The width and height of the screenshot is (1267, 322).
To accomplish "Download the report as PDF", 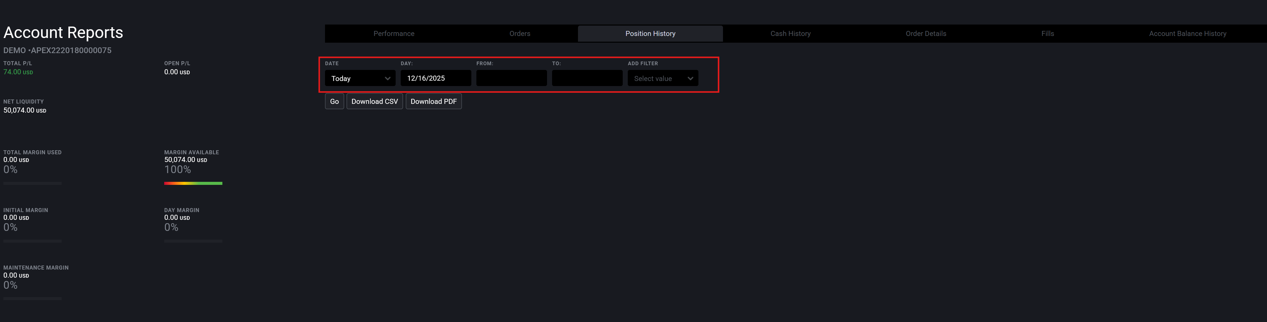I will coord(433,101).
